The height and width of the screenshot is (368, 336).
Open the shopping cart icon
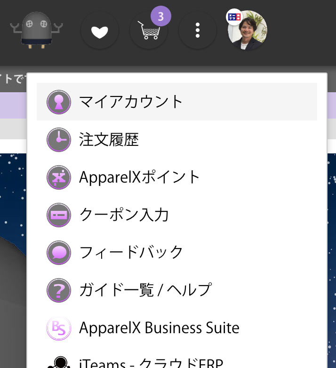tap(149, 31)
